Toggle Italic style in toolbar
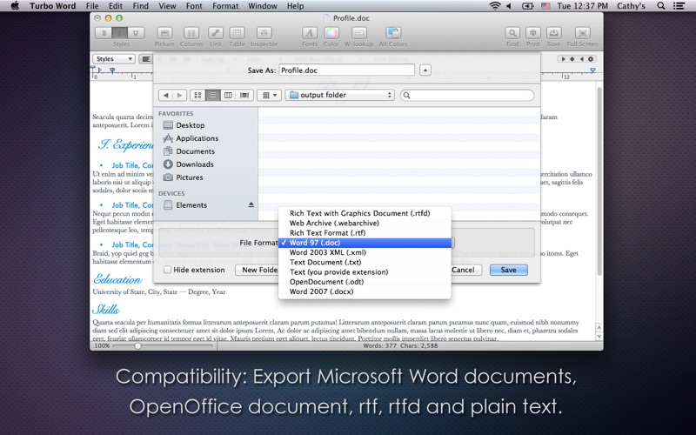This screenshot has height=435, width=696. tap(119, 33)
